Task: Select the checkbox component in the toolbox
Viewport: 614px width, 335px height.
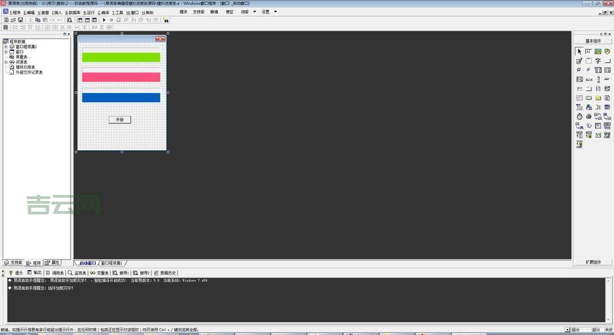Action: (x=579, y=70)
